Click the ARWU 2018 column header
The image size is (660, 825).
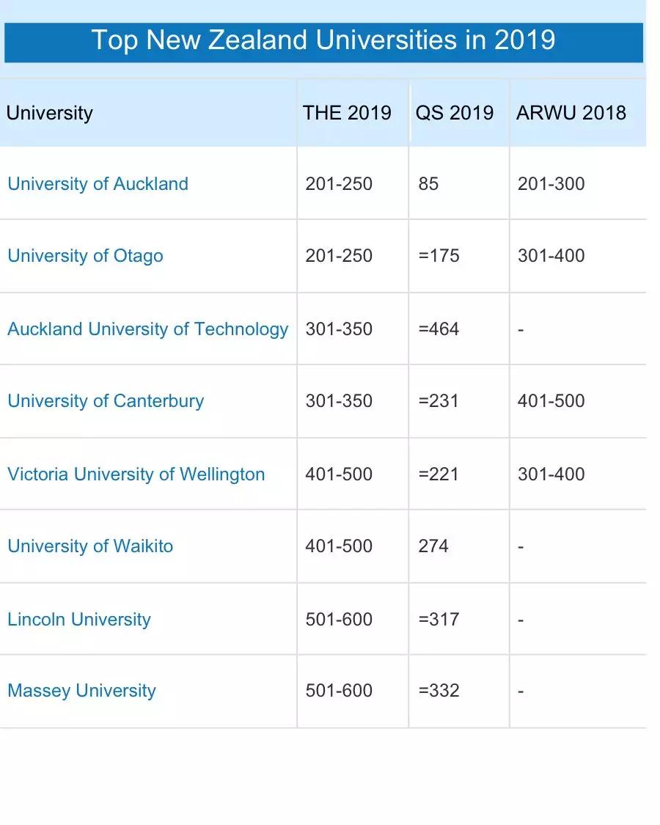coord(571,113)
